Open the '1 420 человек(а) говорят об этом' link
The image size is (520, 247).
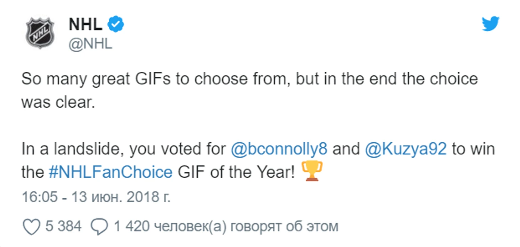click(225, 226)
